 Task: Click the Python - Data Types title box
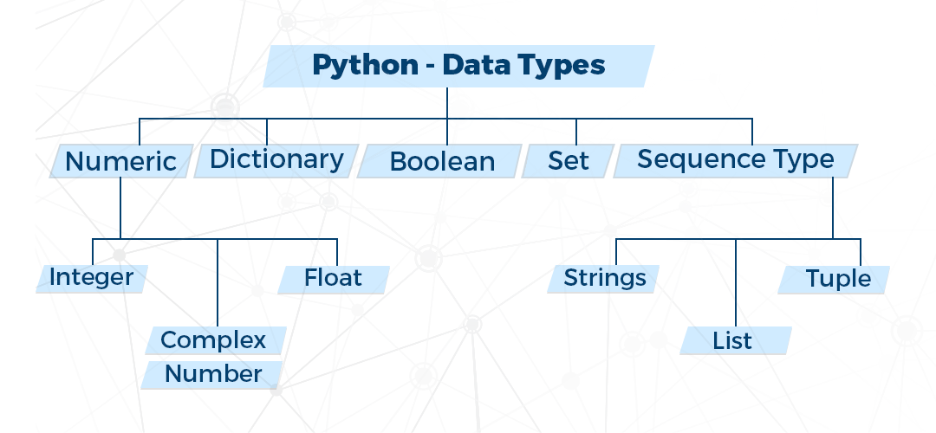458,66
